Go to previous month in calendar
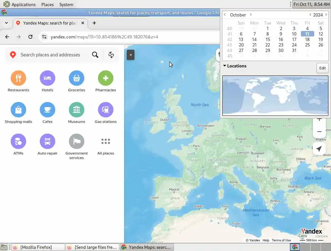 coord(225,15)
